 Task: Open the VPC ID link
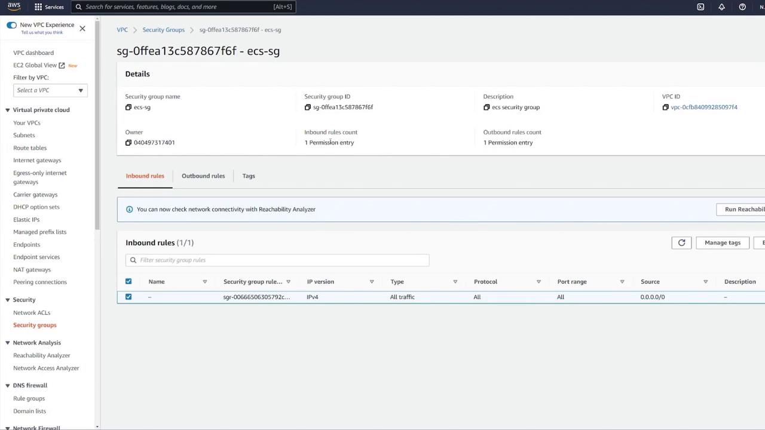pos(703,107)
